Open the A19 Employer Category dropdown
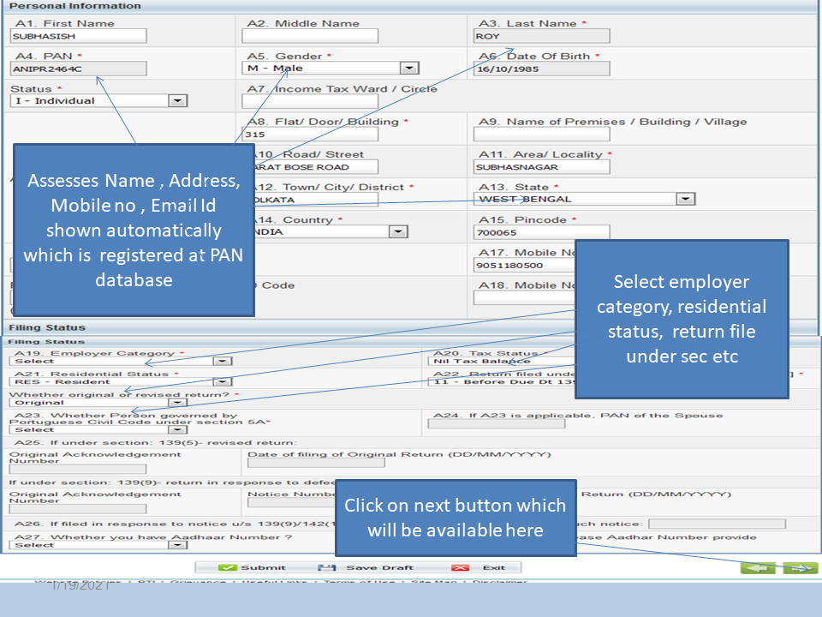Viewport: 822px width, 617px height. (223, 361)
